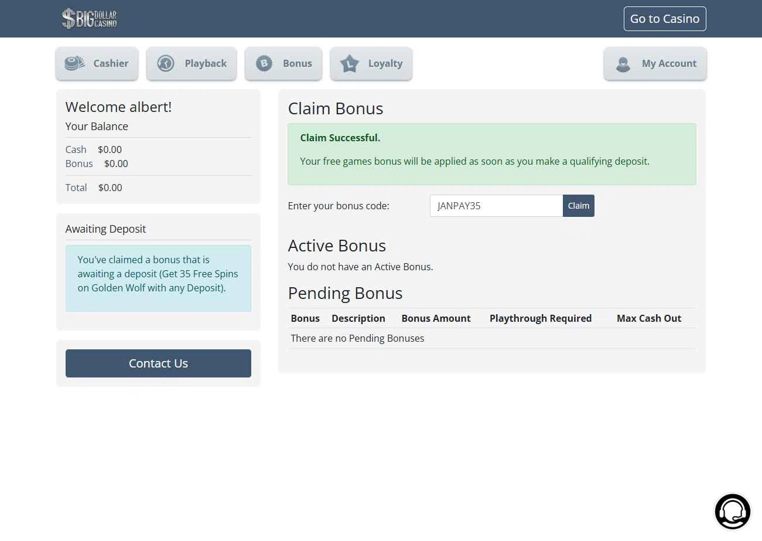This screenshot has width=762, height=541.
Task: Click the Contact Us button
Action: [x=158, y=363]
